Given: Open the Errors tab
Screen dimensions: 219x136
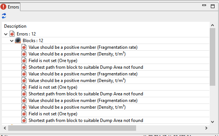Looking at the screenshot, I should coord(10,7).
